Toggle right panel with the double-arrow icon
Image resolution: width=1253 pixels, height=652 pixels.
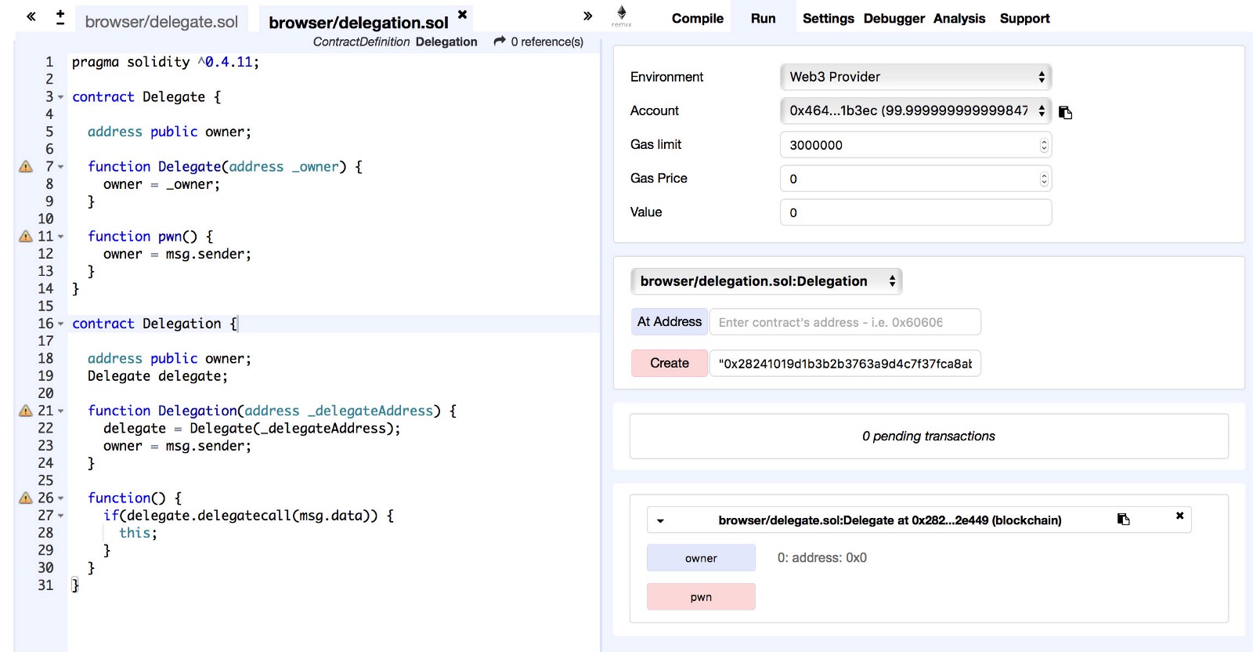587,16
